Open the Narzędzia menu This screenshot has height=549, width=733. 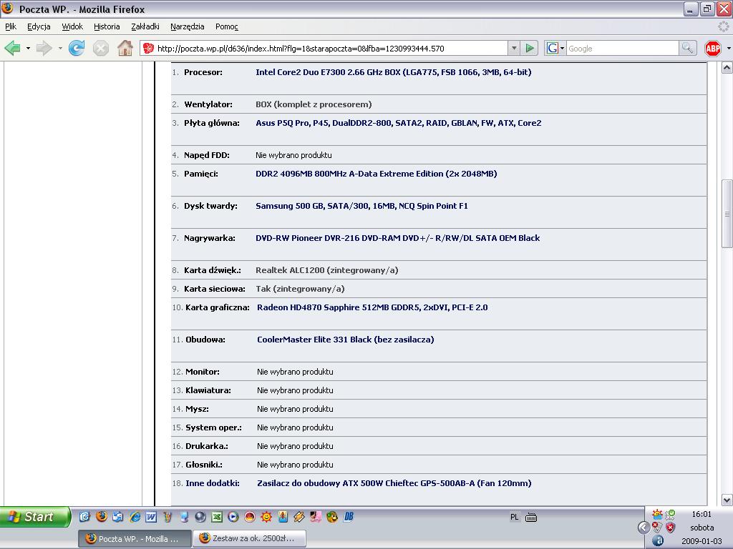pyautogui.click(x=187, y=26)
